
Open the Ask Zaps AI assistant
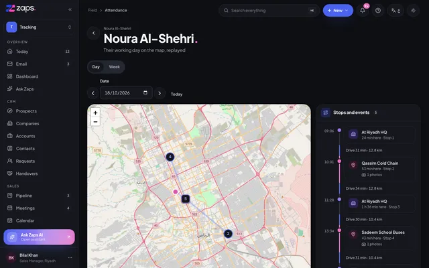[x=39, y=237]
